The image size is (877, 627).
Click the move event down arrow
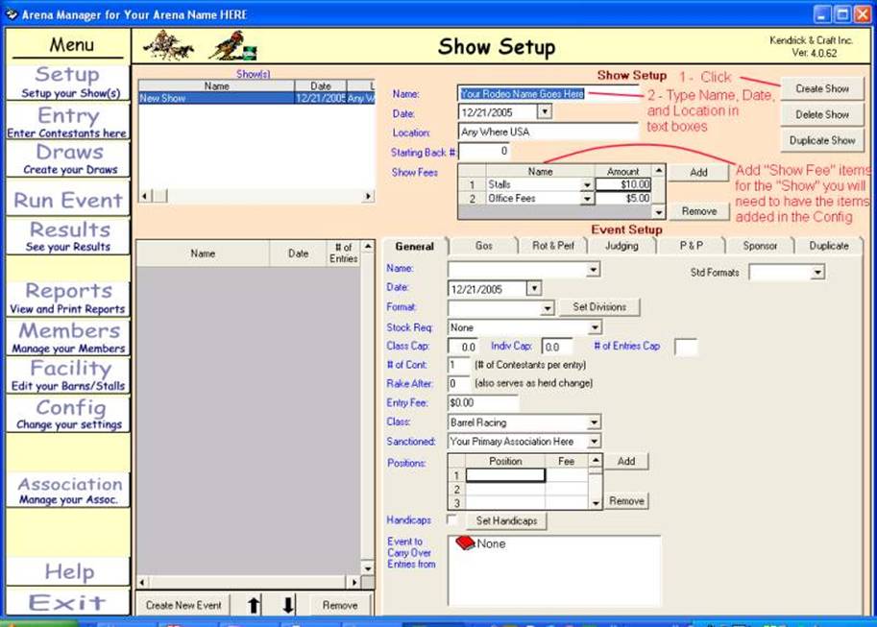pyautogui.click(x=287, y=605)
